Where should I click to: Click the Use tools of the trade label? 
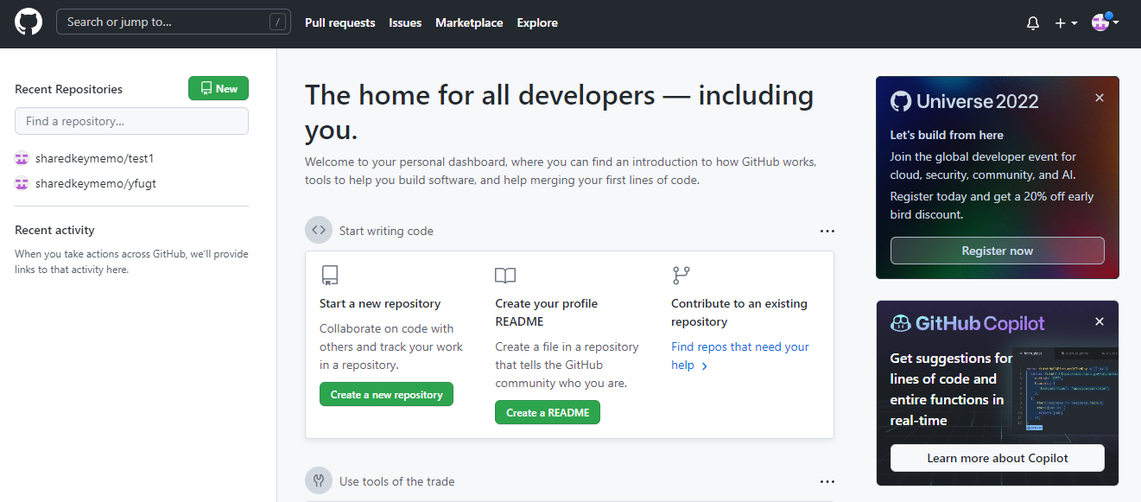[x=396, y=481]
